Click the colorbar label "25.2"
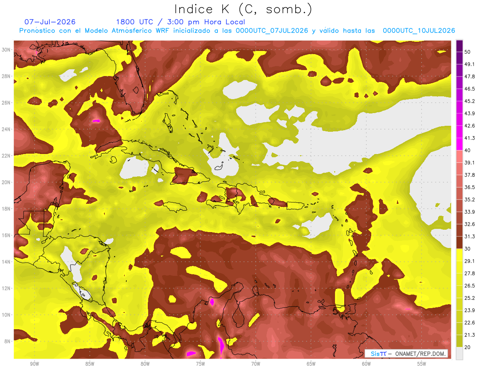 (x=470, y=298)
